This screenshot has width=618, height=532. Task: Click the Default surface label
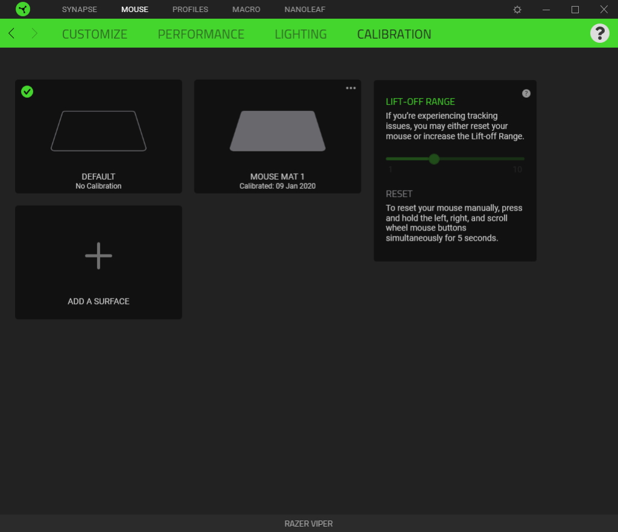coord(98,176)
